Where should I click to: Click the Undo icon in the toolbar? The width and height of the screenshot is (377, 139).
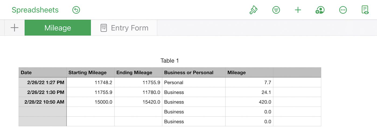click(x=76, y=10)
